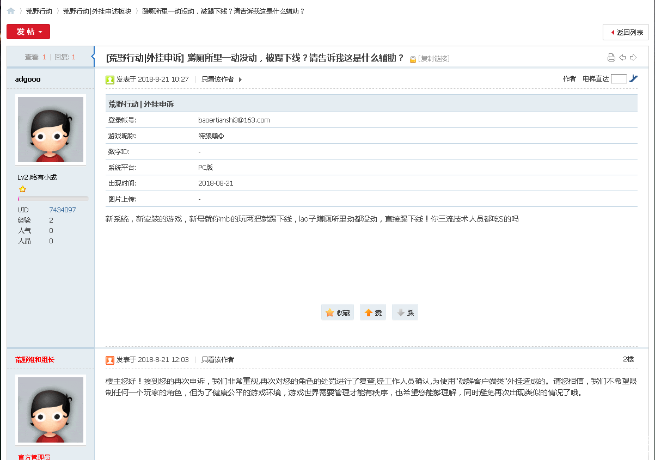Open the print icon beside the thread title
Image resolution: width=655 pixels, height=460 pixels.
pos(611,58)
